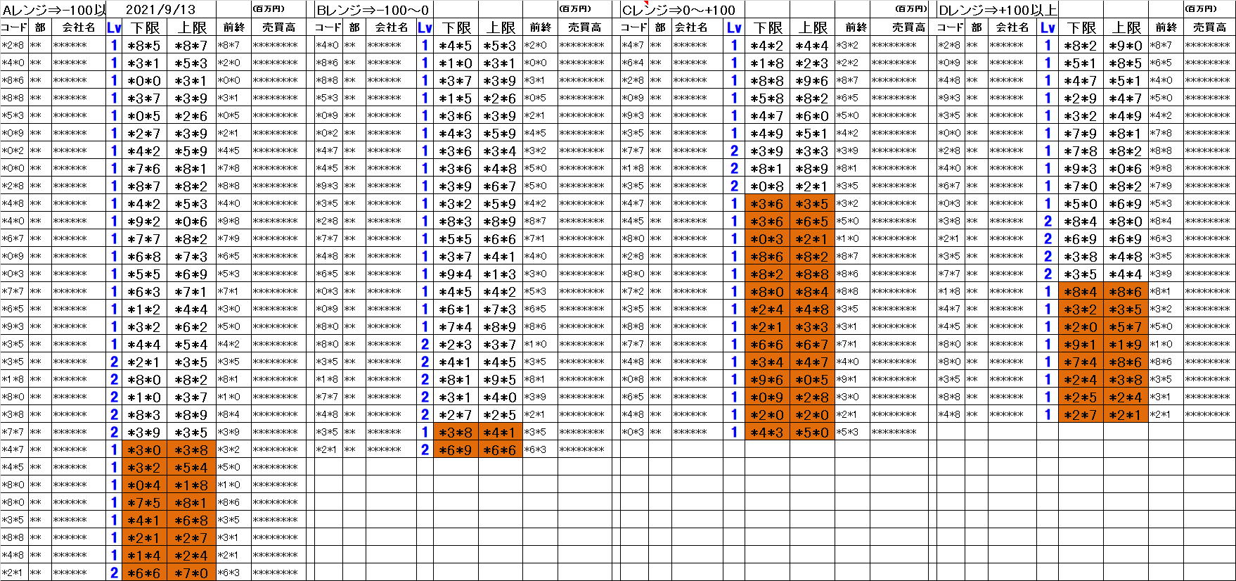The width and height of the screenshot is (1236, 581).
Task: Click A range 上限 cell *0*6
Action: pyautogui.click(x=192, y=221)
